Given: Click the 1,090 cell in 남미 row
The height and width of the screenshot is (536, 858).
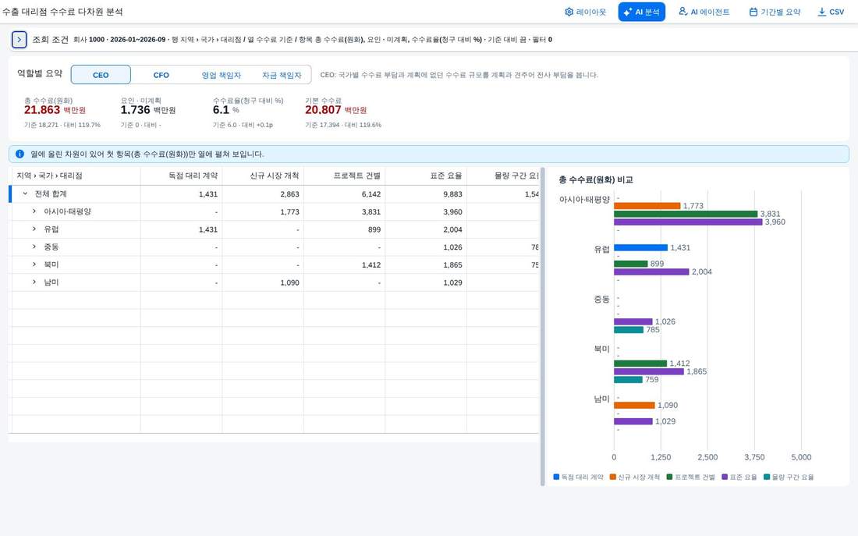Looking at the screenshot, I should (x=263, y=282).
